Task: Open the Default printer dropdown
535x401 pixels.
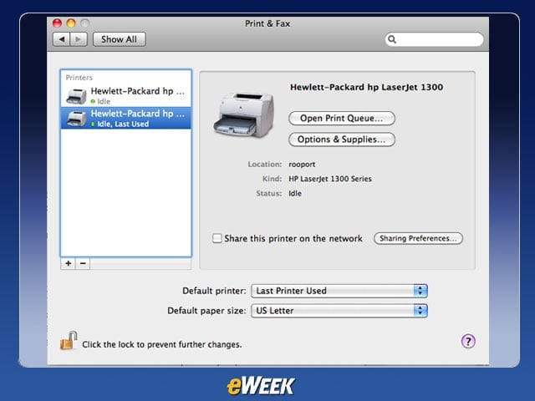Action: [339, 291]
